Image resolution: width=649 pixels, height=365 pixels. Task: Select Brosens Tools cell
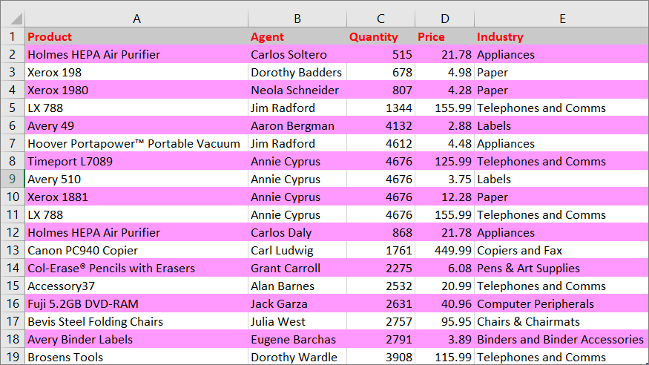coord(136,357)
